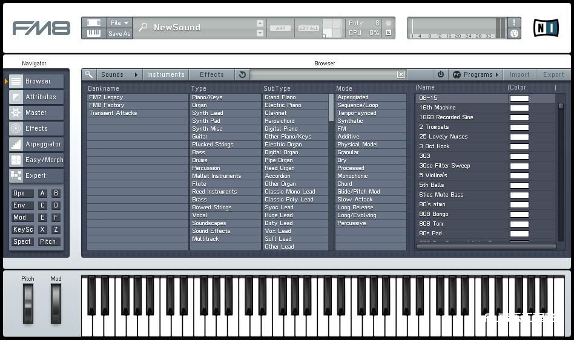Click the MIDI panic exclamation icon
Screen dimensions: 574x340
(514, 22)
